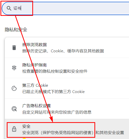Click 自定义网站可用来向您投放广告的信息 text
This screenshot has height=139, width=129.
click(x=57, y=112)
